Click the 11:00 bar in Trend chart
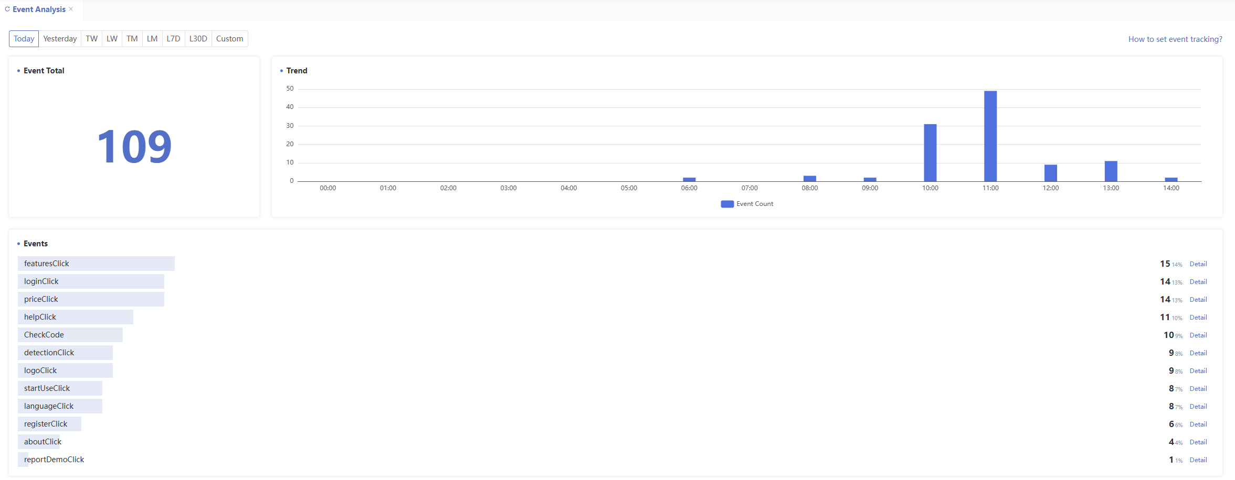This screenshot has height=480, width=1235. (990, 136)
